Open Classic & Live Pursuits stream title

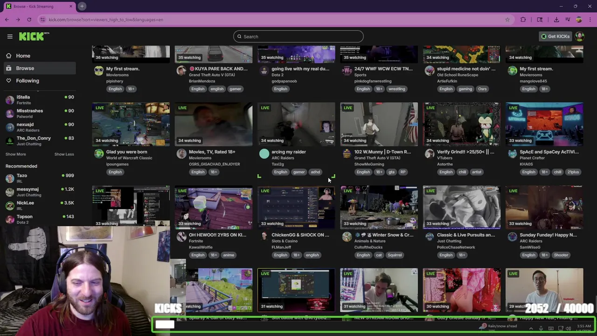click(466, 235)
